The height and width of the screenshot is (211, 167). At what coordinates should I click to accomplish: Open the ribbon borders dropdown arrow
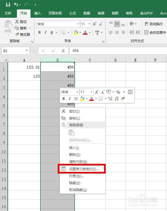tap(69, 32)
